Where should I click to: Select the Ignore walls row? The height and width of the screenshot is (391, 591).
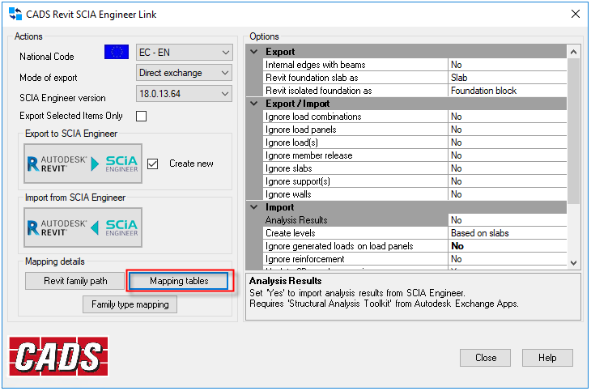(415, 194)
